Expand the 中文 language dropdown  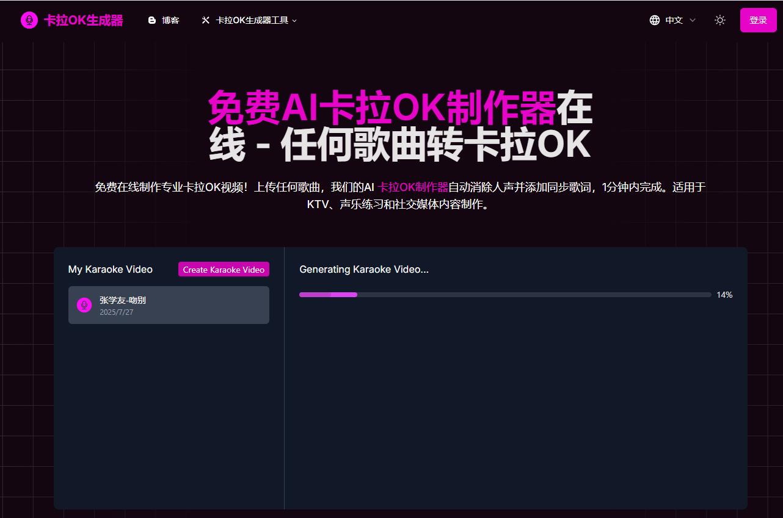[672, 20]
